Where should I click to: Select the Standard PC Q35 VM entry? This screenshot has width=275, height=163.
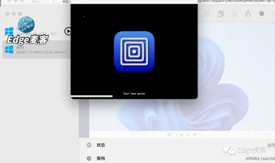tap(37, 31)
